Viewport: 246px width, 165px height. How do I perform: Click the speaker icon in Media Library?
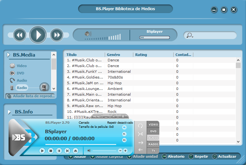point(88,34)
